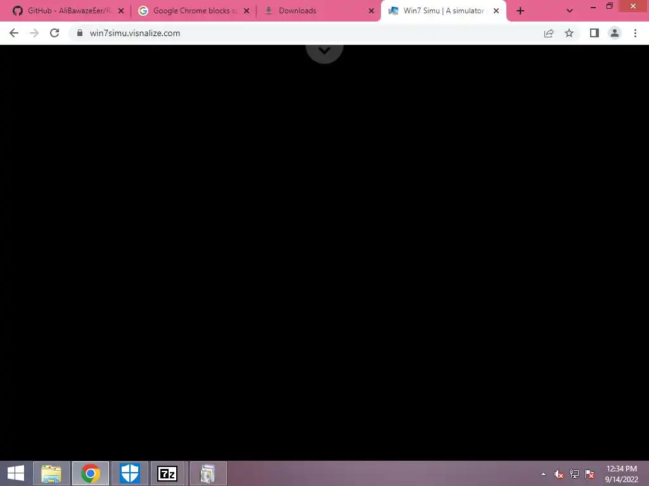Viewport: 649px width, 486px height.
Task: Go back using the browser back arrow
Action: coord(14,33)
